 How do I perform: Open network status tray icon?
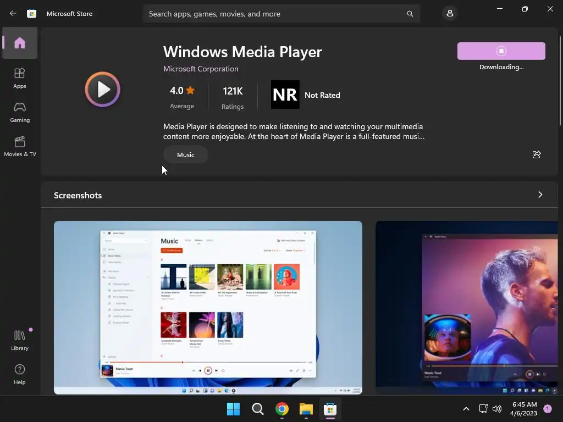pos(484,409)
